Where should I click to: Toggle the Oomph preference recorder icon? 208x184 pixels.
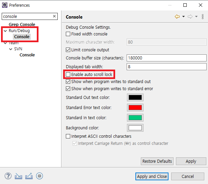[x=40, y=176]
